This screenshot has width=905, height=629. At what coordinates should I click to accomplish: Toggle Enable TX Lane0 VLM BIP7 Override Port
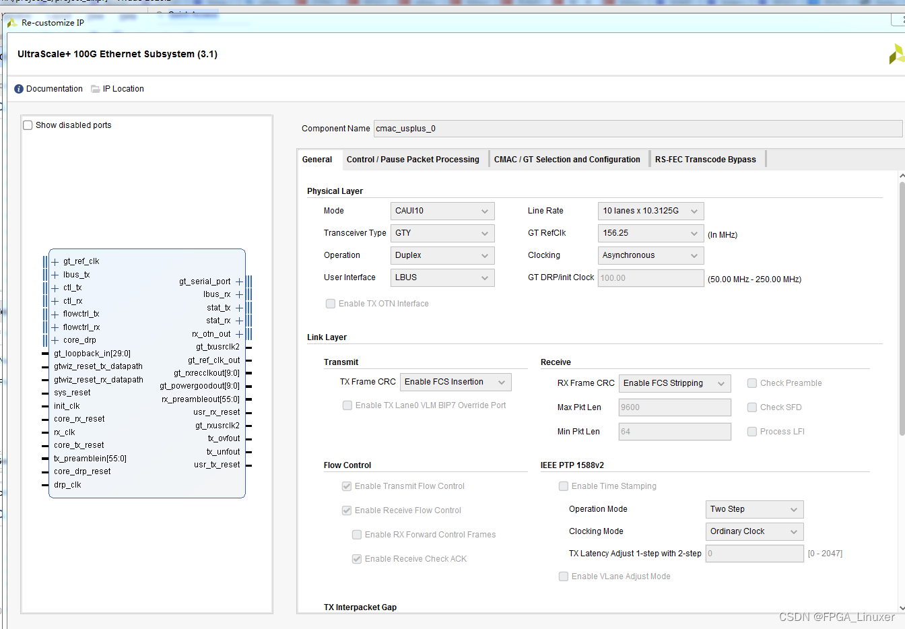point(347,405)
